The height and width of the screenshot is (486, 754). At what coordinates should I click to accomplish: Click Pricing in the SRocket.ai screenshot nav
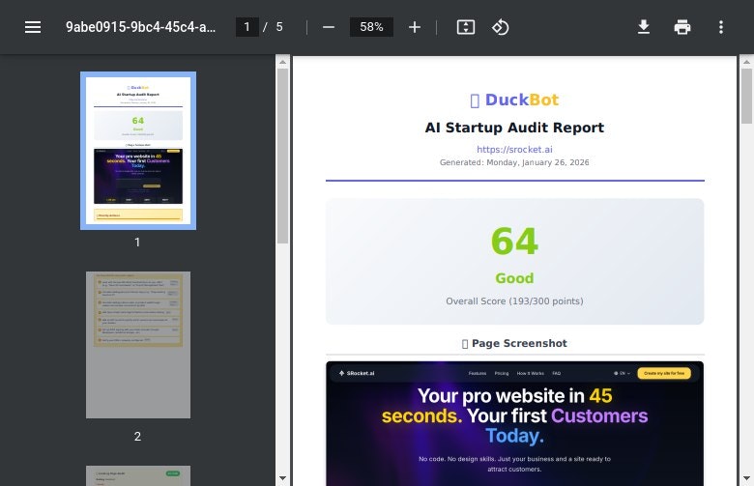coord(502,374)
